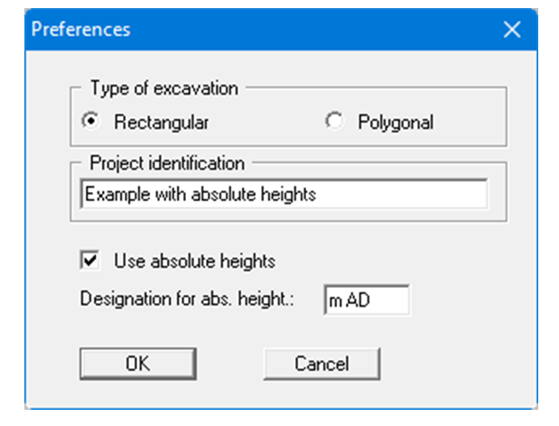The width and height of the screenshot is (559, 426).
Task: Click into the Project identification text field
Action: point(284,194)
